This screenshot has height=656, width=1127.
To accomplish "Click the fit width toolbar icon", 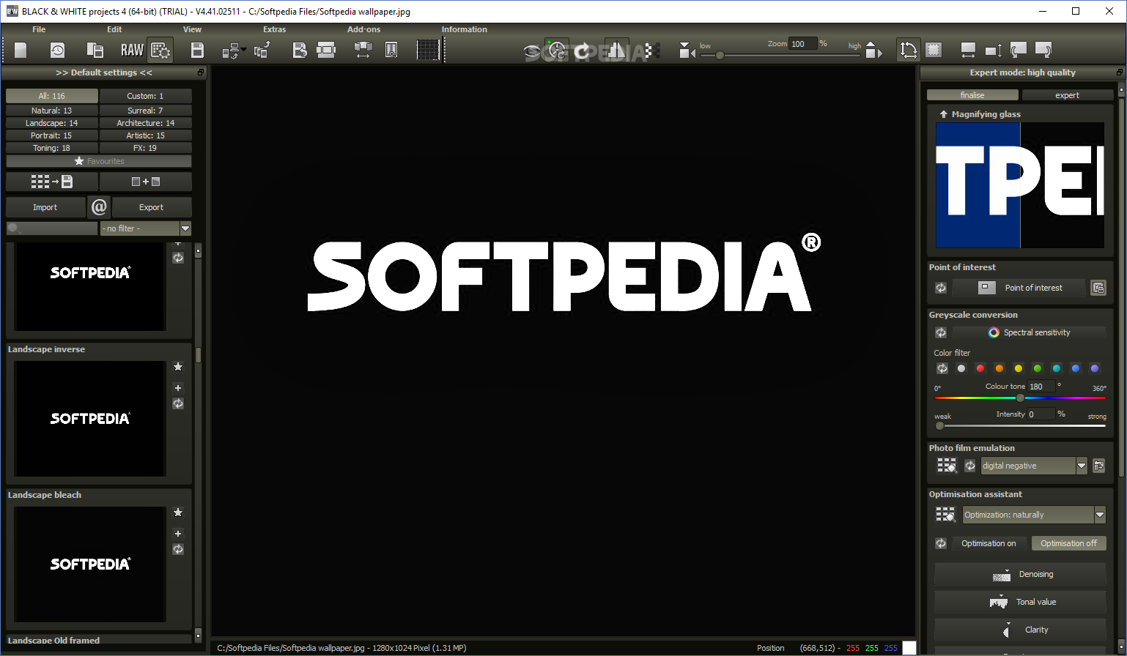I will click(x=968, y=50).
